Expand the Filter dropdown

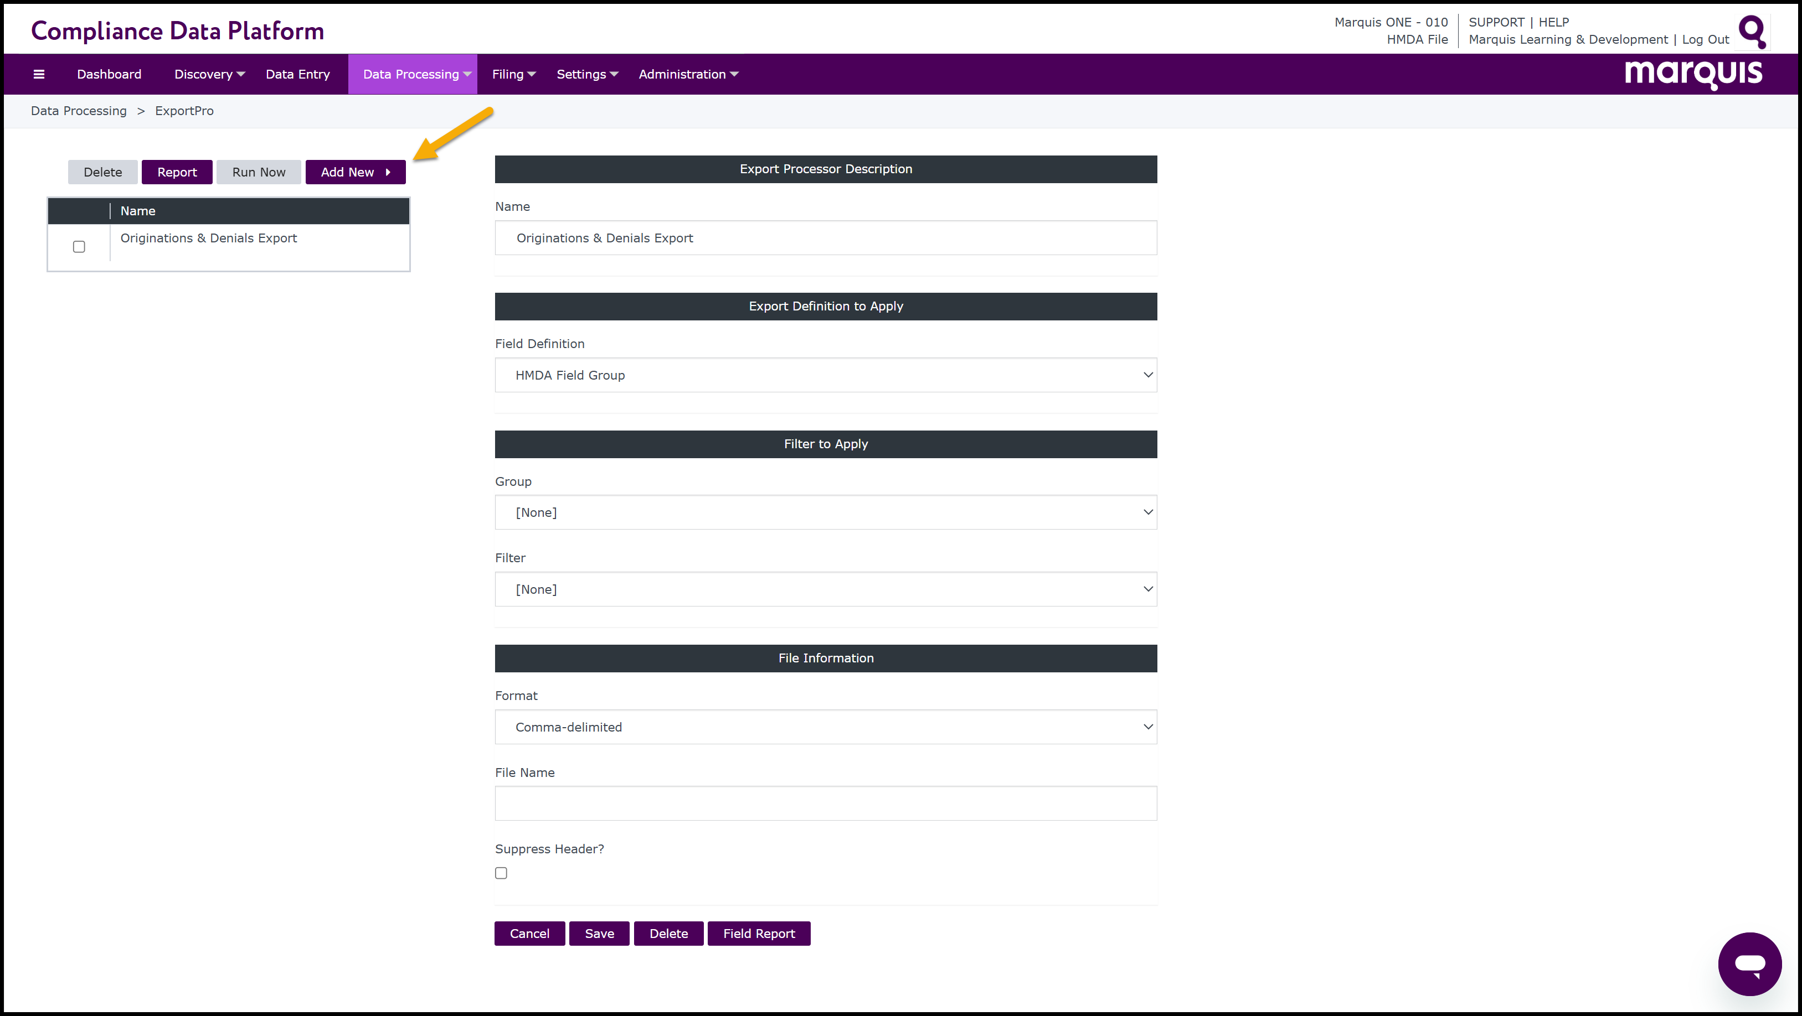[826, 589]
